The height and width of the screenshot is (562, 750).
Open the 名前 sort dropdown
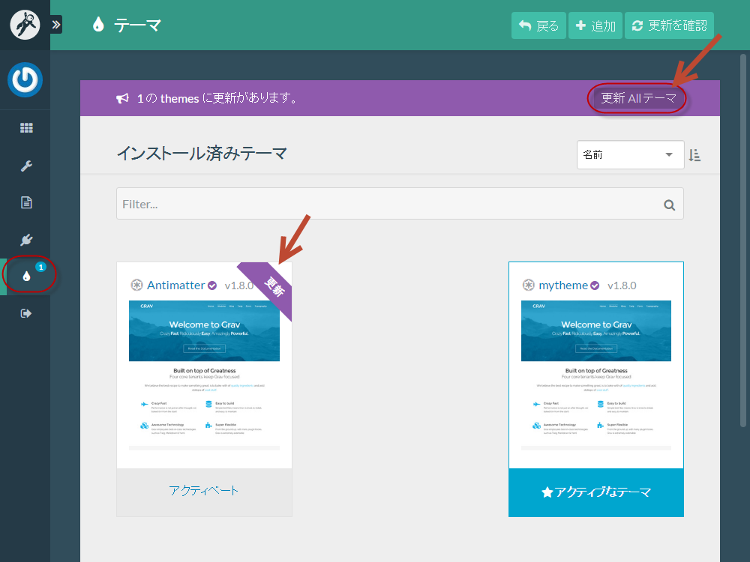pos(630,155)
